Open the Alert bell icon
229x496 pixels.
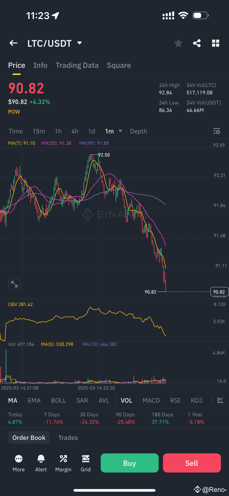tap(41, 459)
